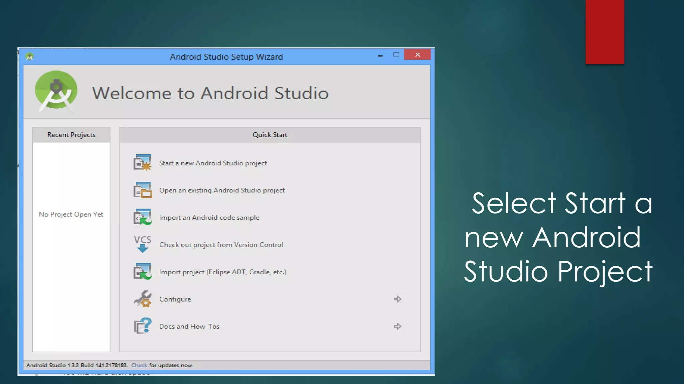The width and height of the screenshot is (684, 384).
Task: Open the Configure option label
Action: pos(175,299)
